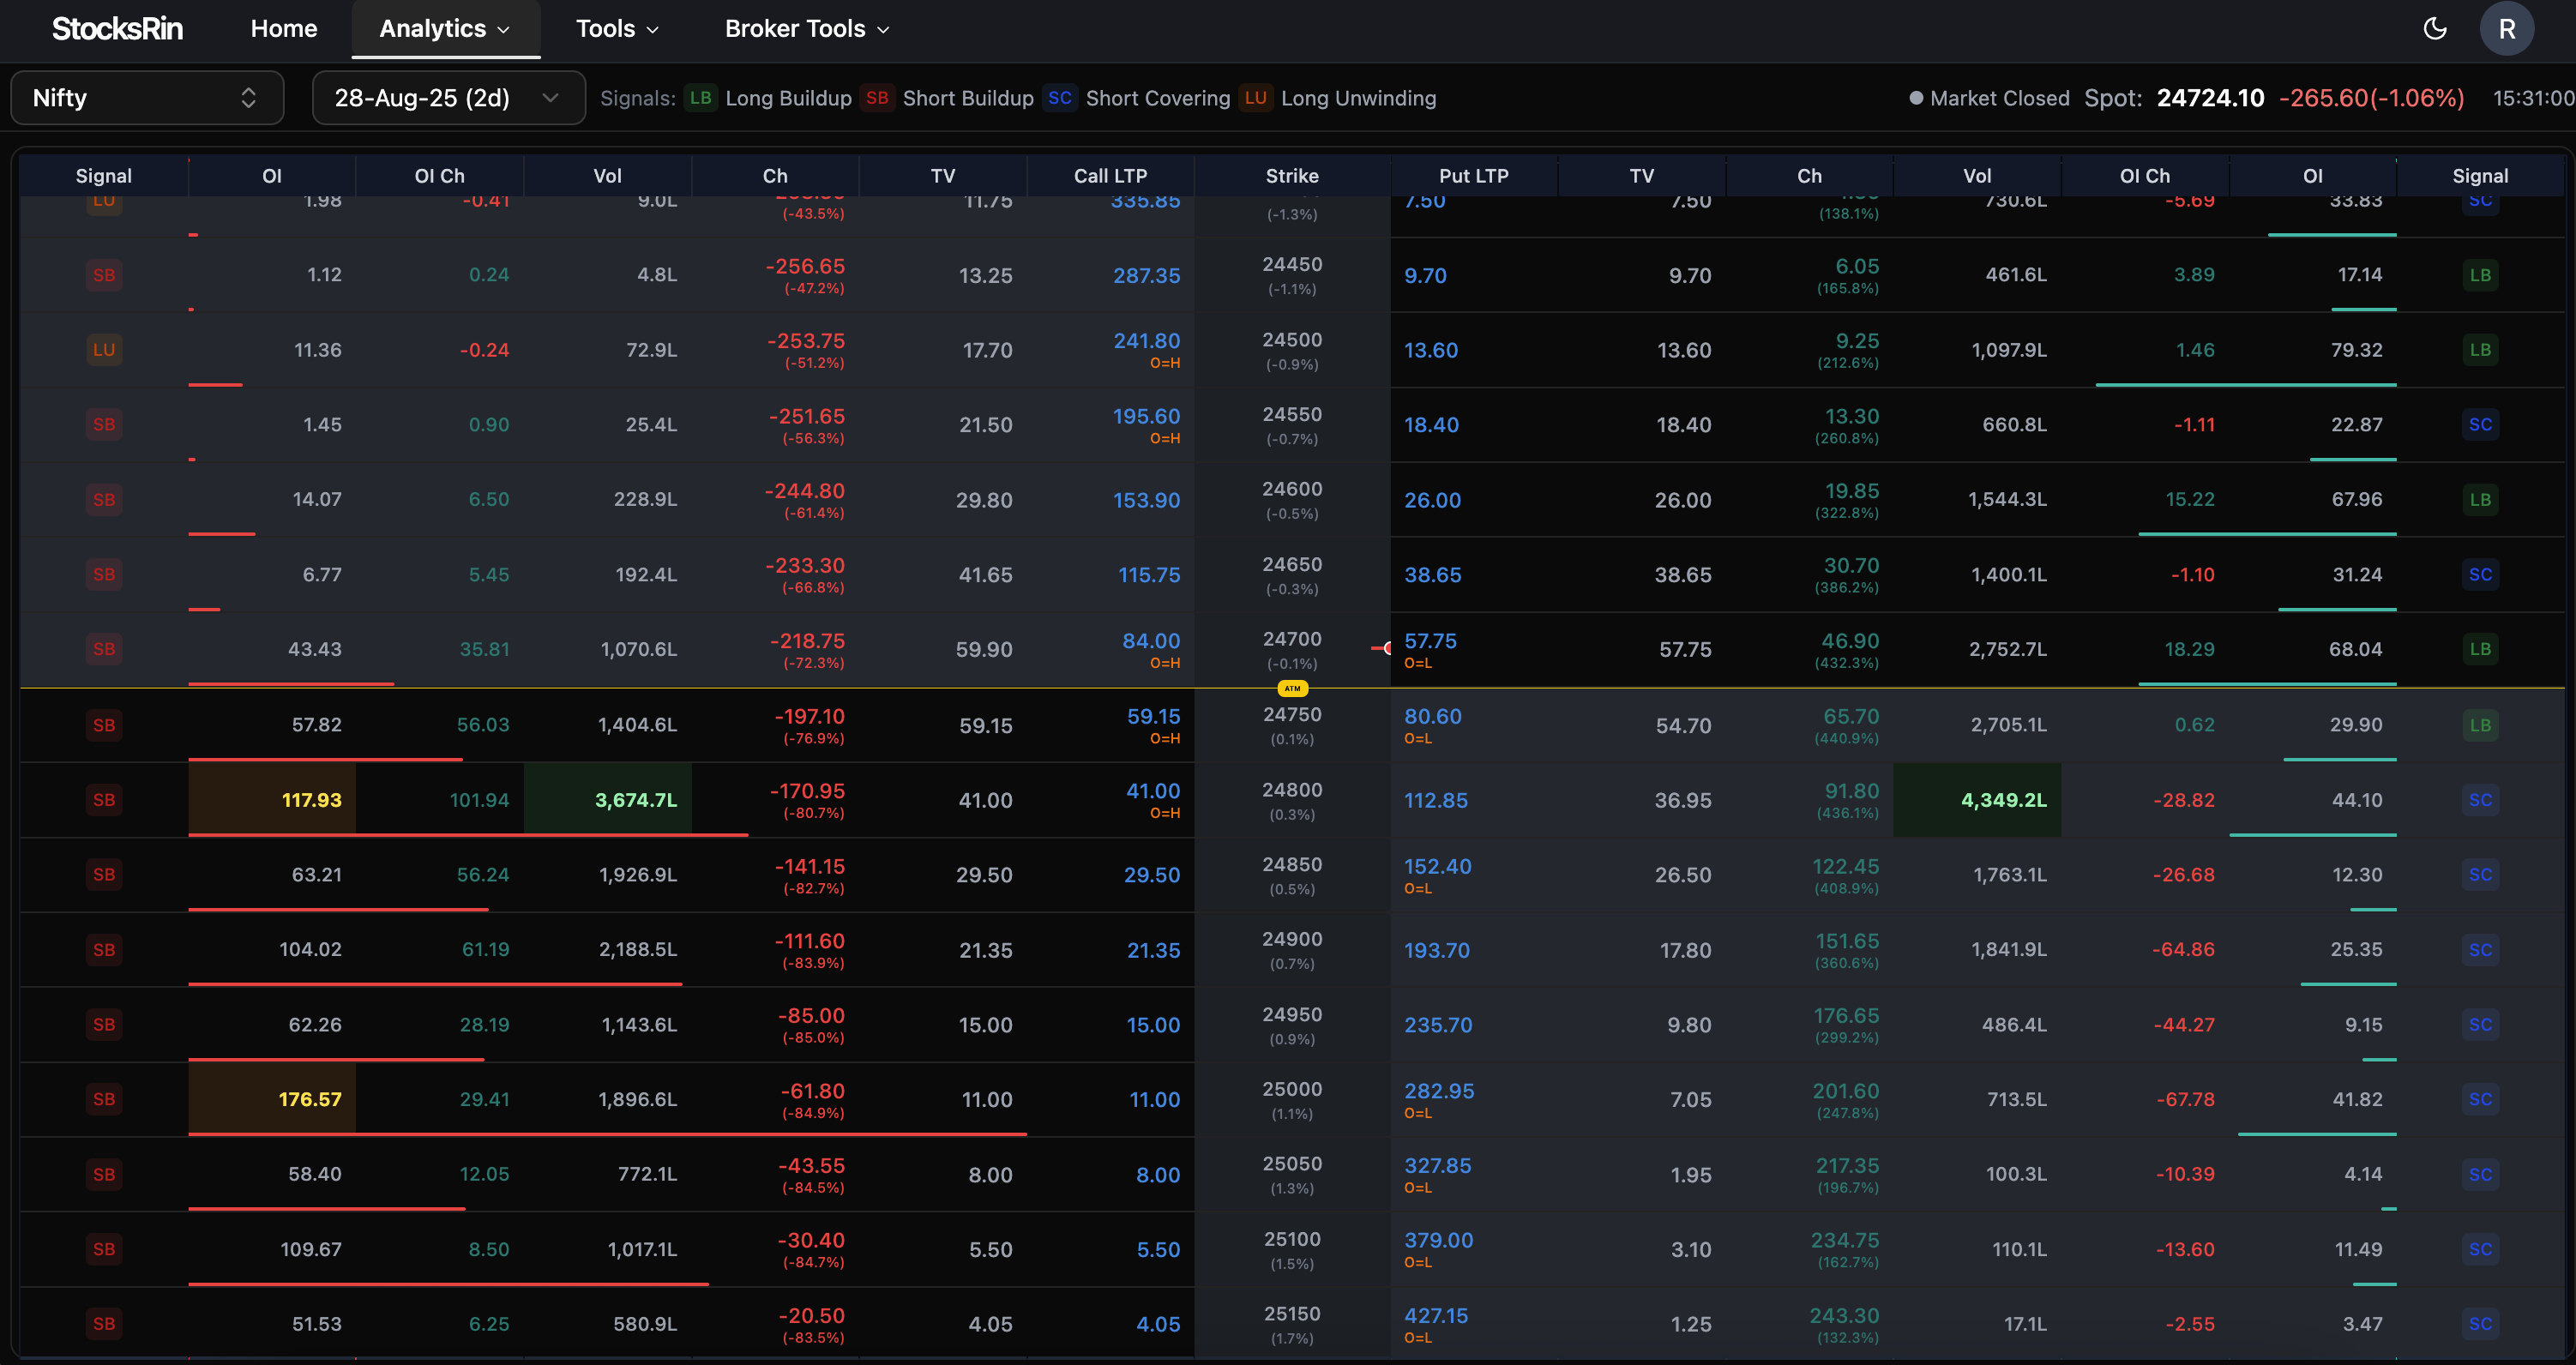
Task: Open the Broker Tools menu
Action: click(807, 28)
